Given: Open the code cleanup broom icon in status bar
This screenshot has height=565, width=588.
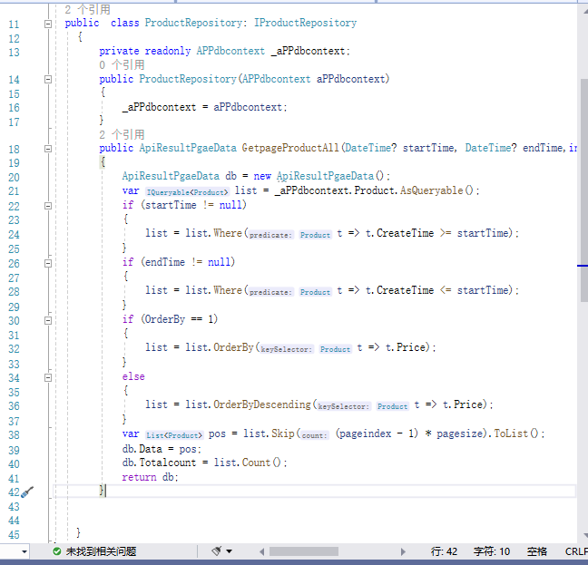Looking at the screenshot, I should [x=216, y=551].
